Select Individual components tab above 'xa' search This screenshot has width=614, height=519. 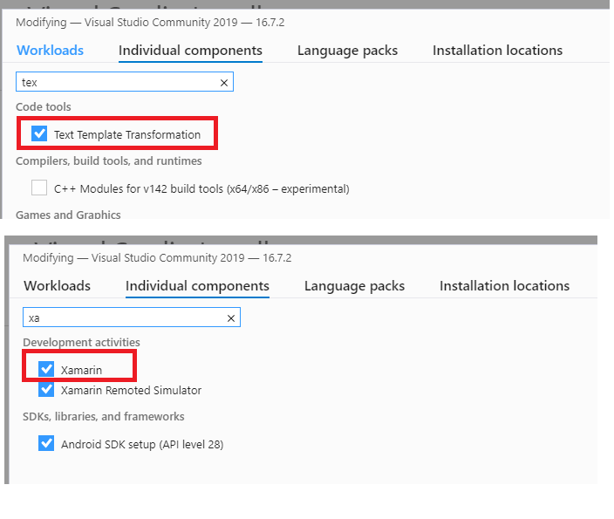(197, 286)
